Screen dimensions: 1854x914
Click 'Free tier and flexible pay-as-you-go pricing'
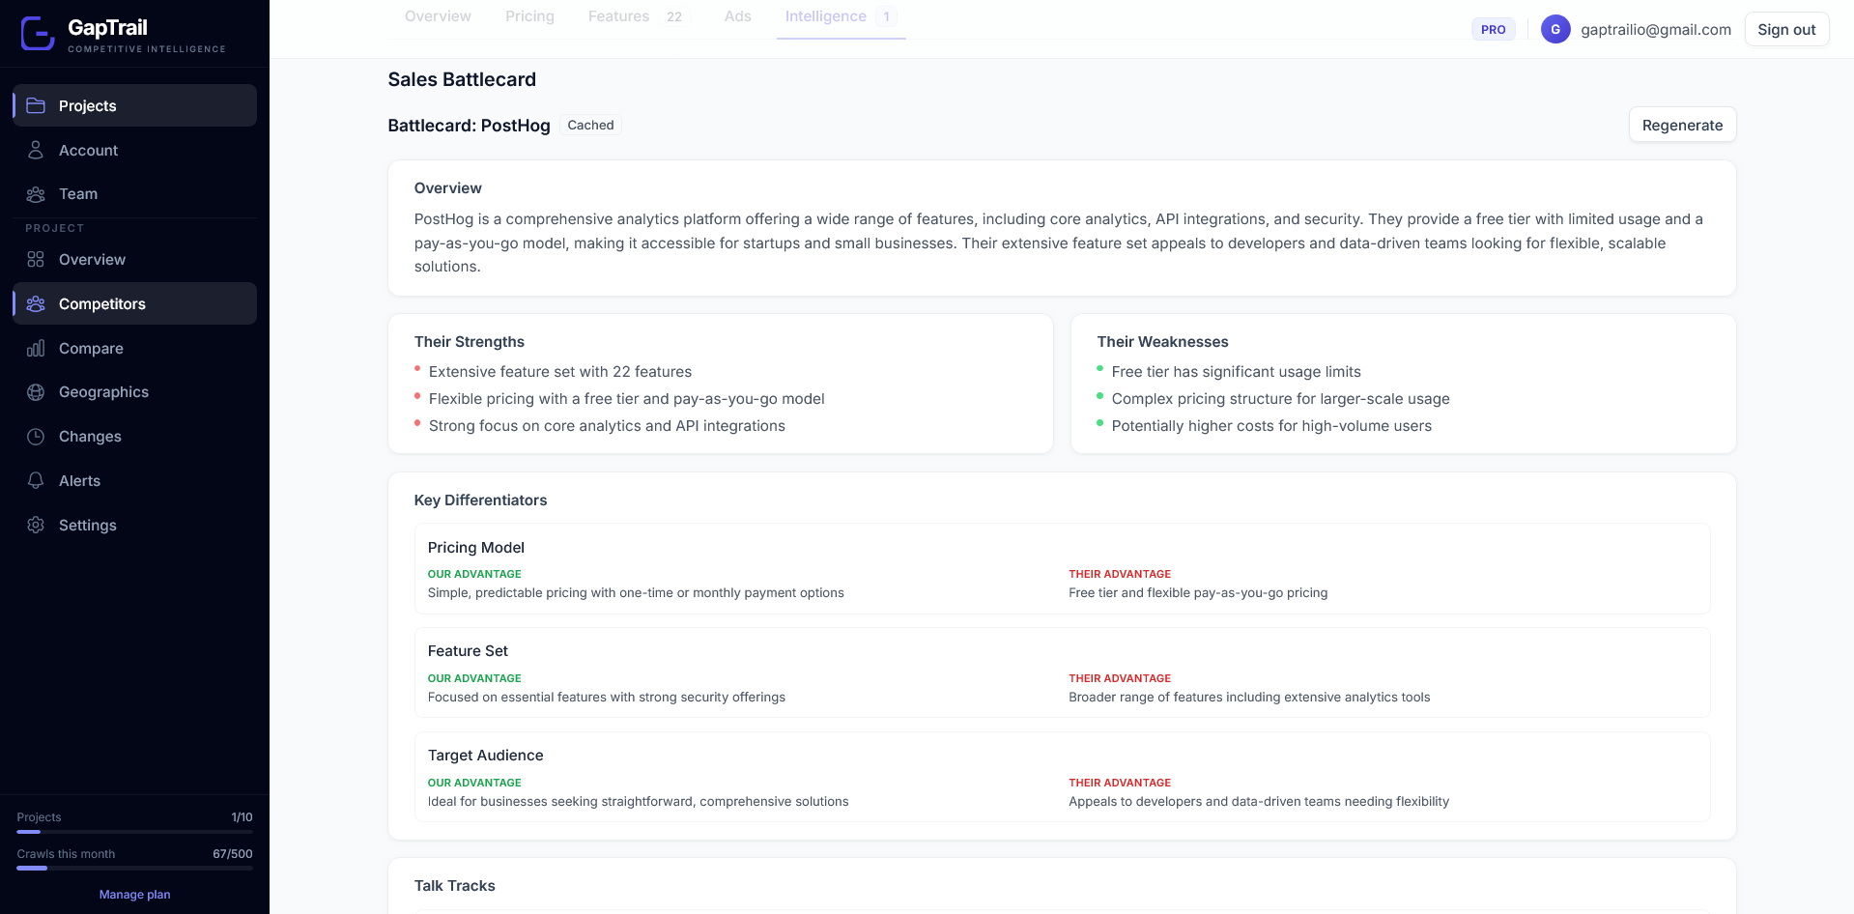[1198, 593]
